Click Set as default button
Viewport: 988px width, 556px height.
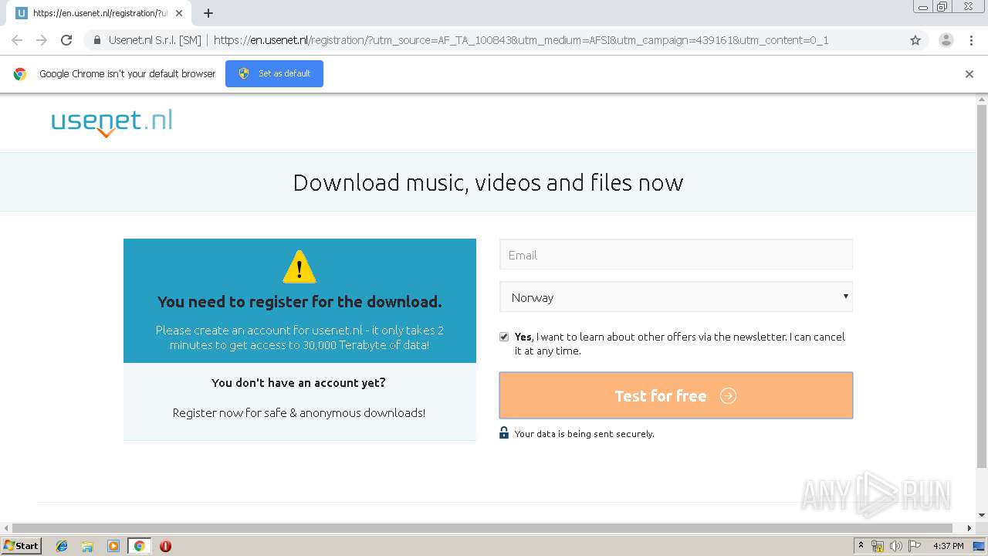point(274,73)
